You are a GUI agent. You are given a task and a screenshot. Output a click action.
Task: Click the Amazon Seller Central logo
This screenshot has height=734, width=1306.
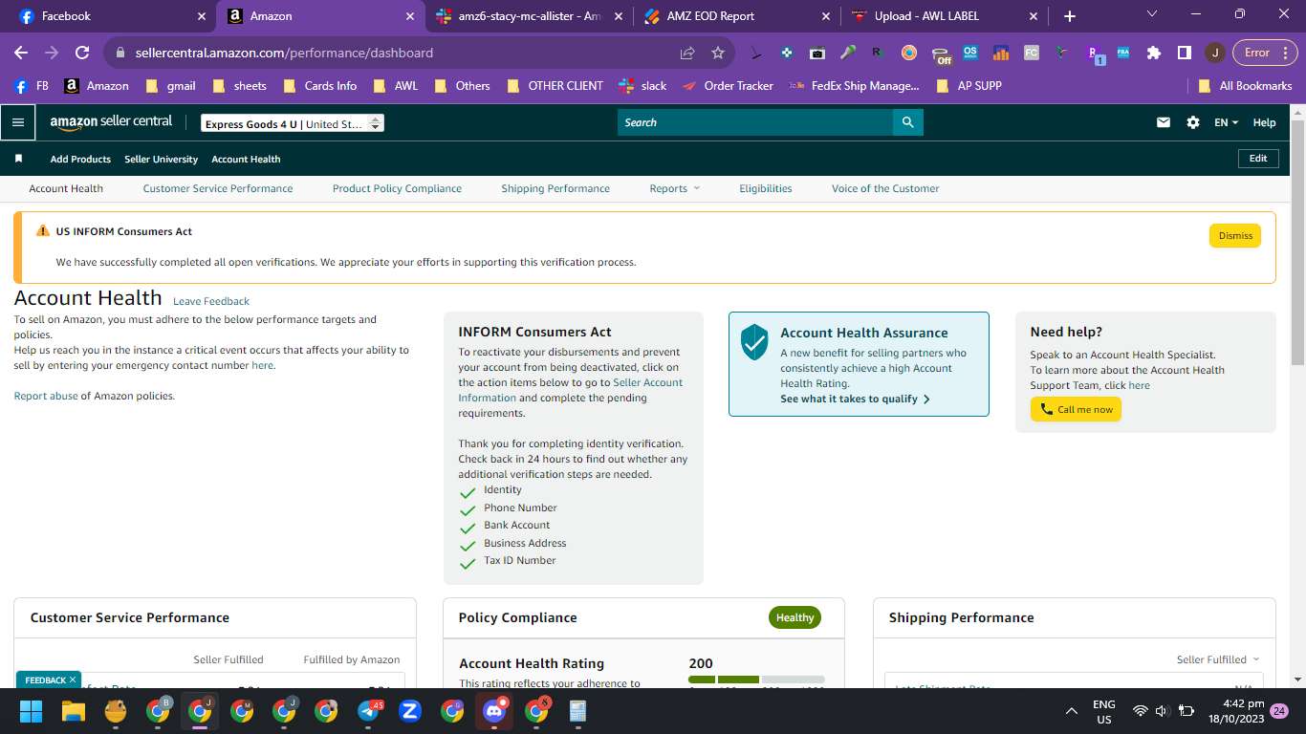[x=112, y=122]
